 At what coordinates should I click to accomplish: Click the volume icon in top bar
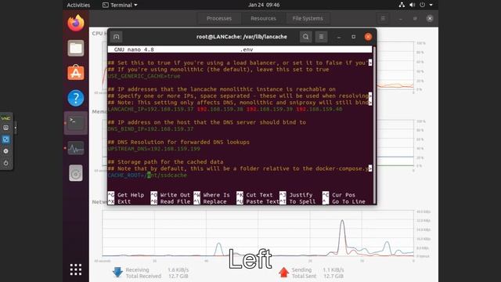tap(413, 5)
